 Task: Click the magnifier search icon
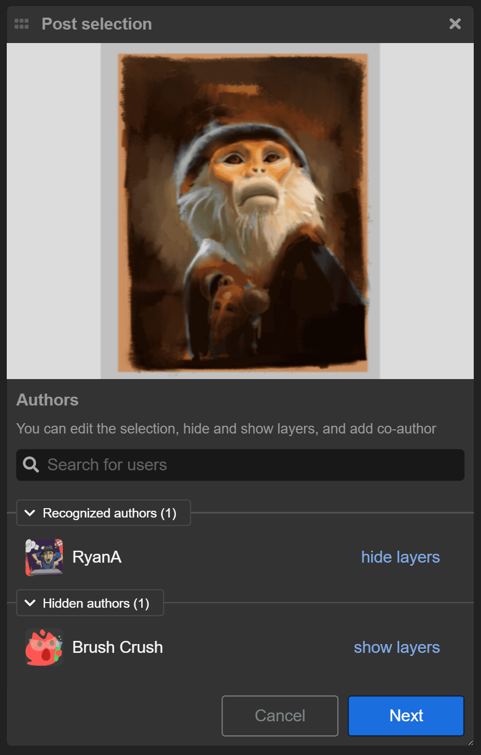31,465
